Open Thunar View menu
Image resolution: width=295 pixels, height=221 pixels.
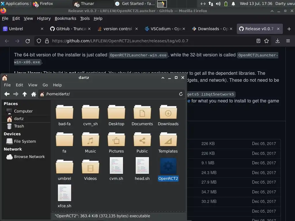[33, 85]
